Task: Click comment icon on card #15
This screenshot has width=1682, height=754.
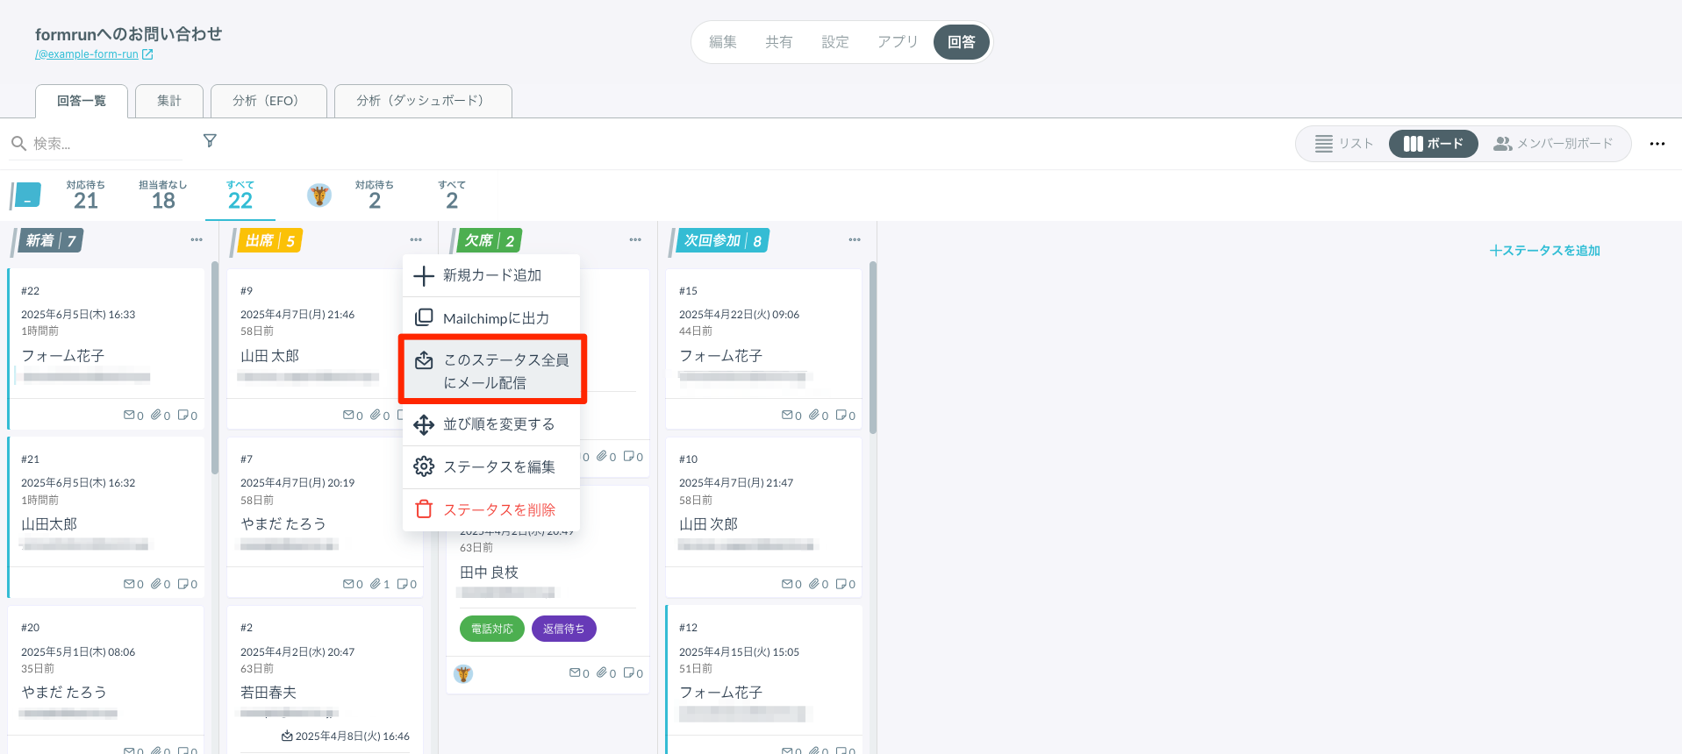Action: pos(841,415)
